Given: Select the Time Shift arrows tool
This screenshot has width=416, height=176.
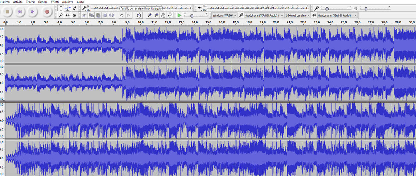Looking at the screenshot, I should (x=68, y=15).
